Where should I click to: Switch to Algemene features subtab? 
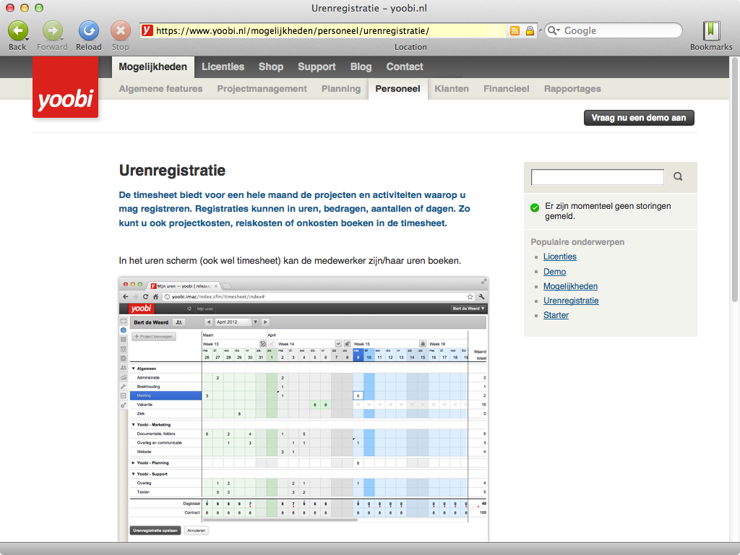pyautogui.click(x=160, y=89)
